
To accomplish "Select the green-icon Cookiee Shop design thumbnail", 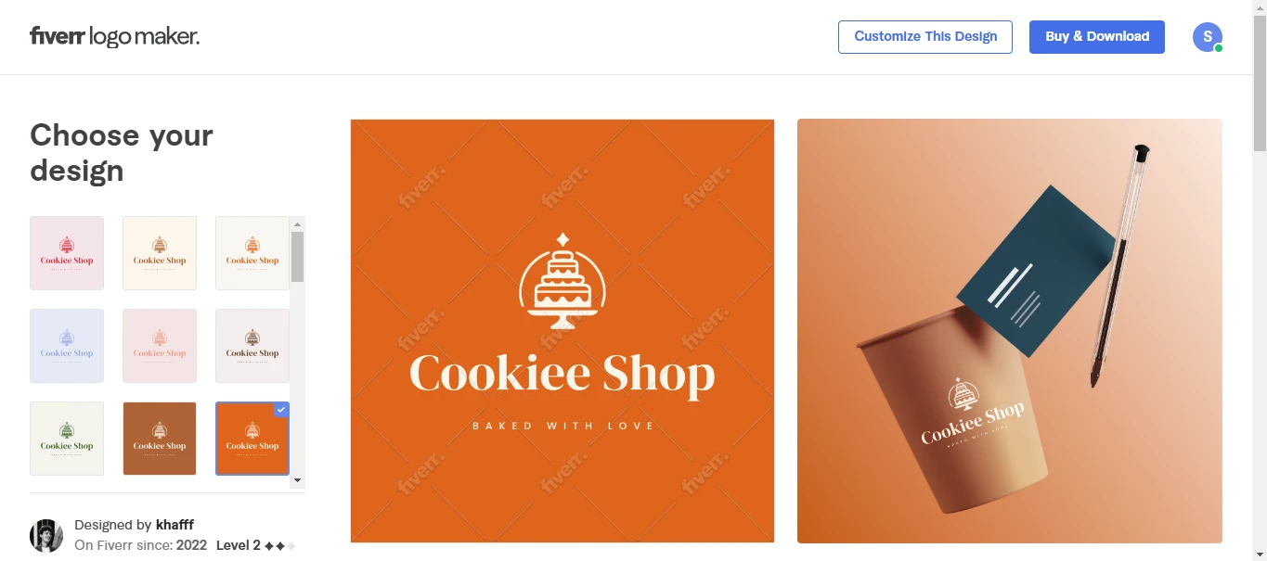I will 67,439.
